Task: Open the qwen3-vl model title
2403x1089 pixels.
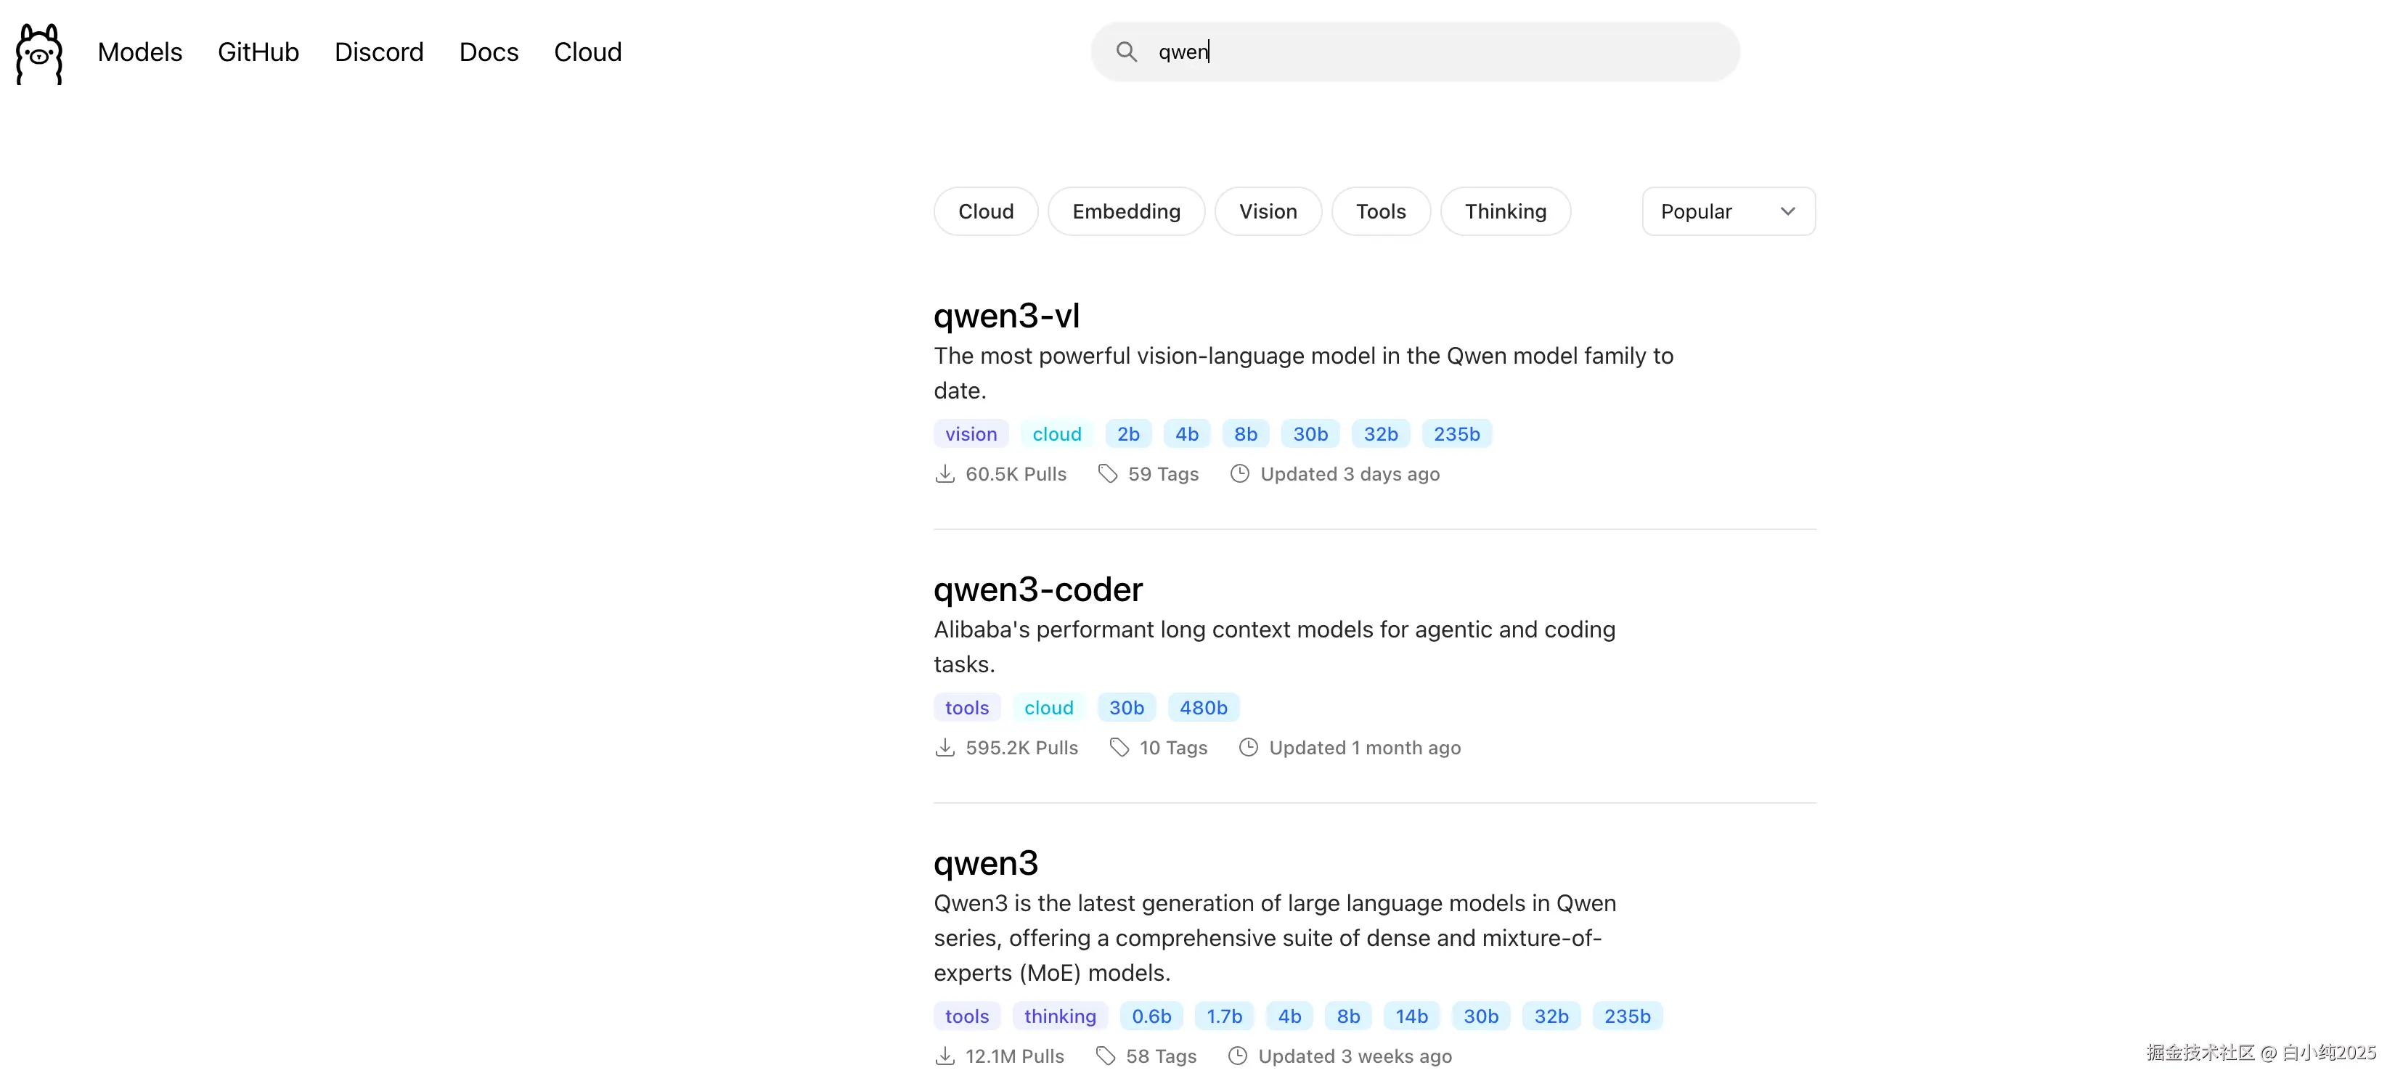Action: click(x=1005, y=317)
